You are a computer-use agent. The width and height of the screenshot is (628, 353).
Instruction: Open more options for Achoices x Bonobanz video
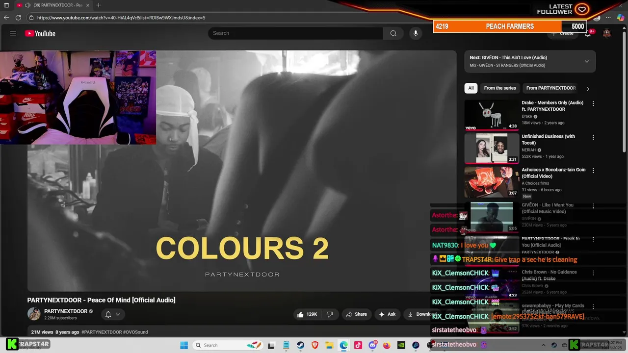coord(593,171)
